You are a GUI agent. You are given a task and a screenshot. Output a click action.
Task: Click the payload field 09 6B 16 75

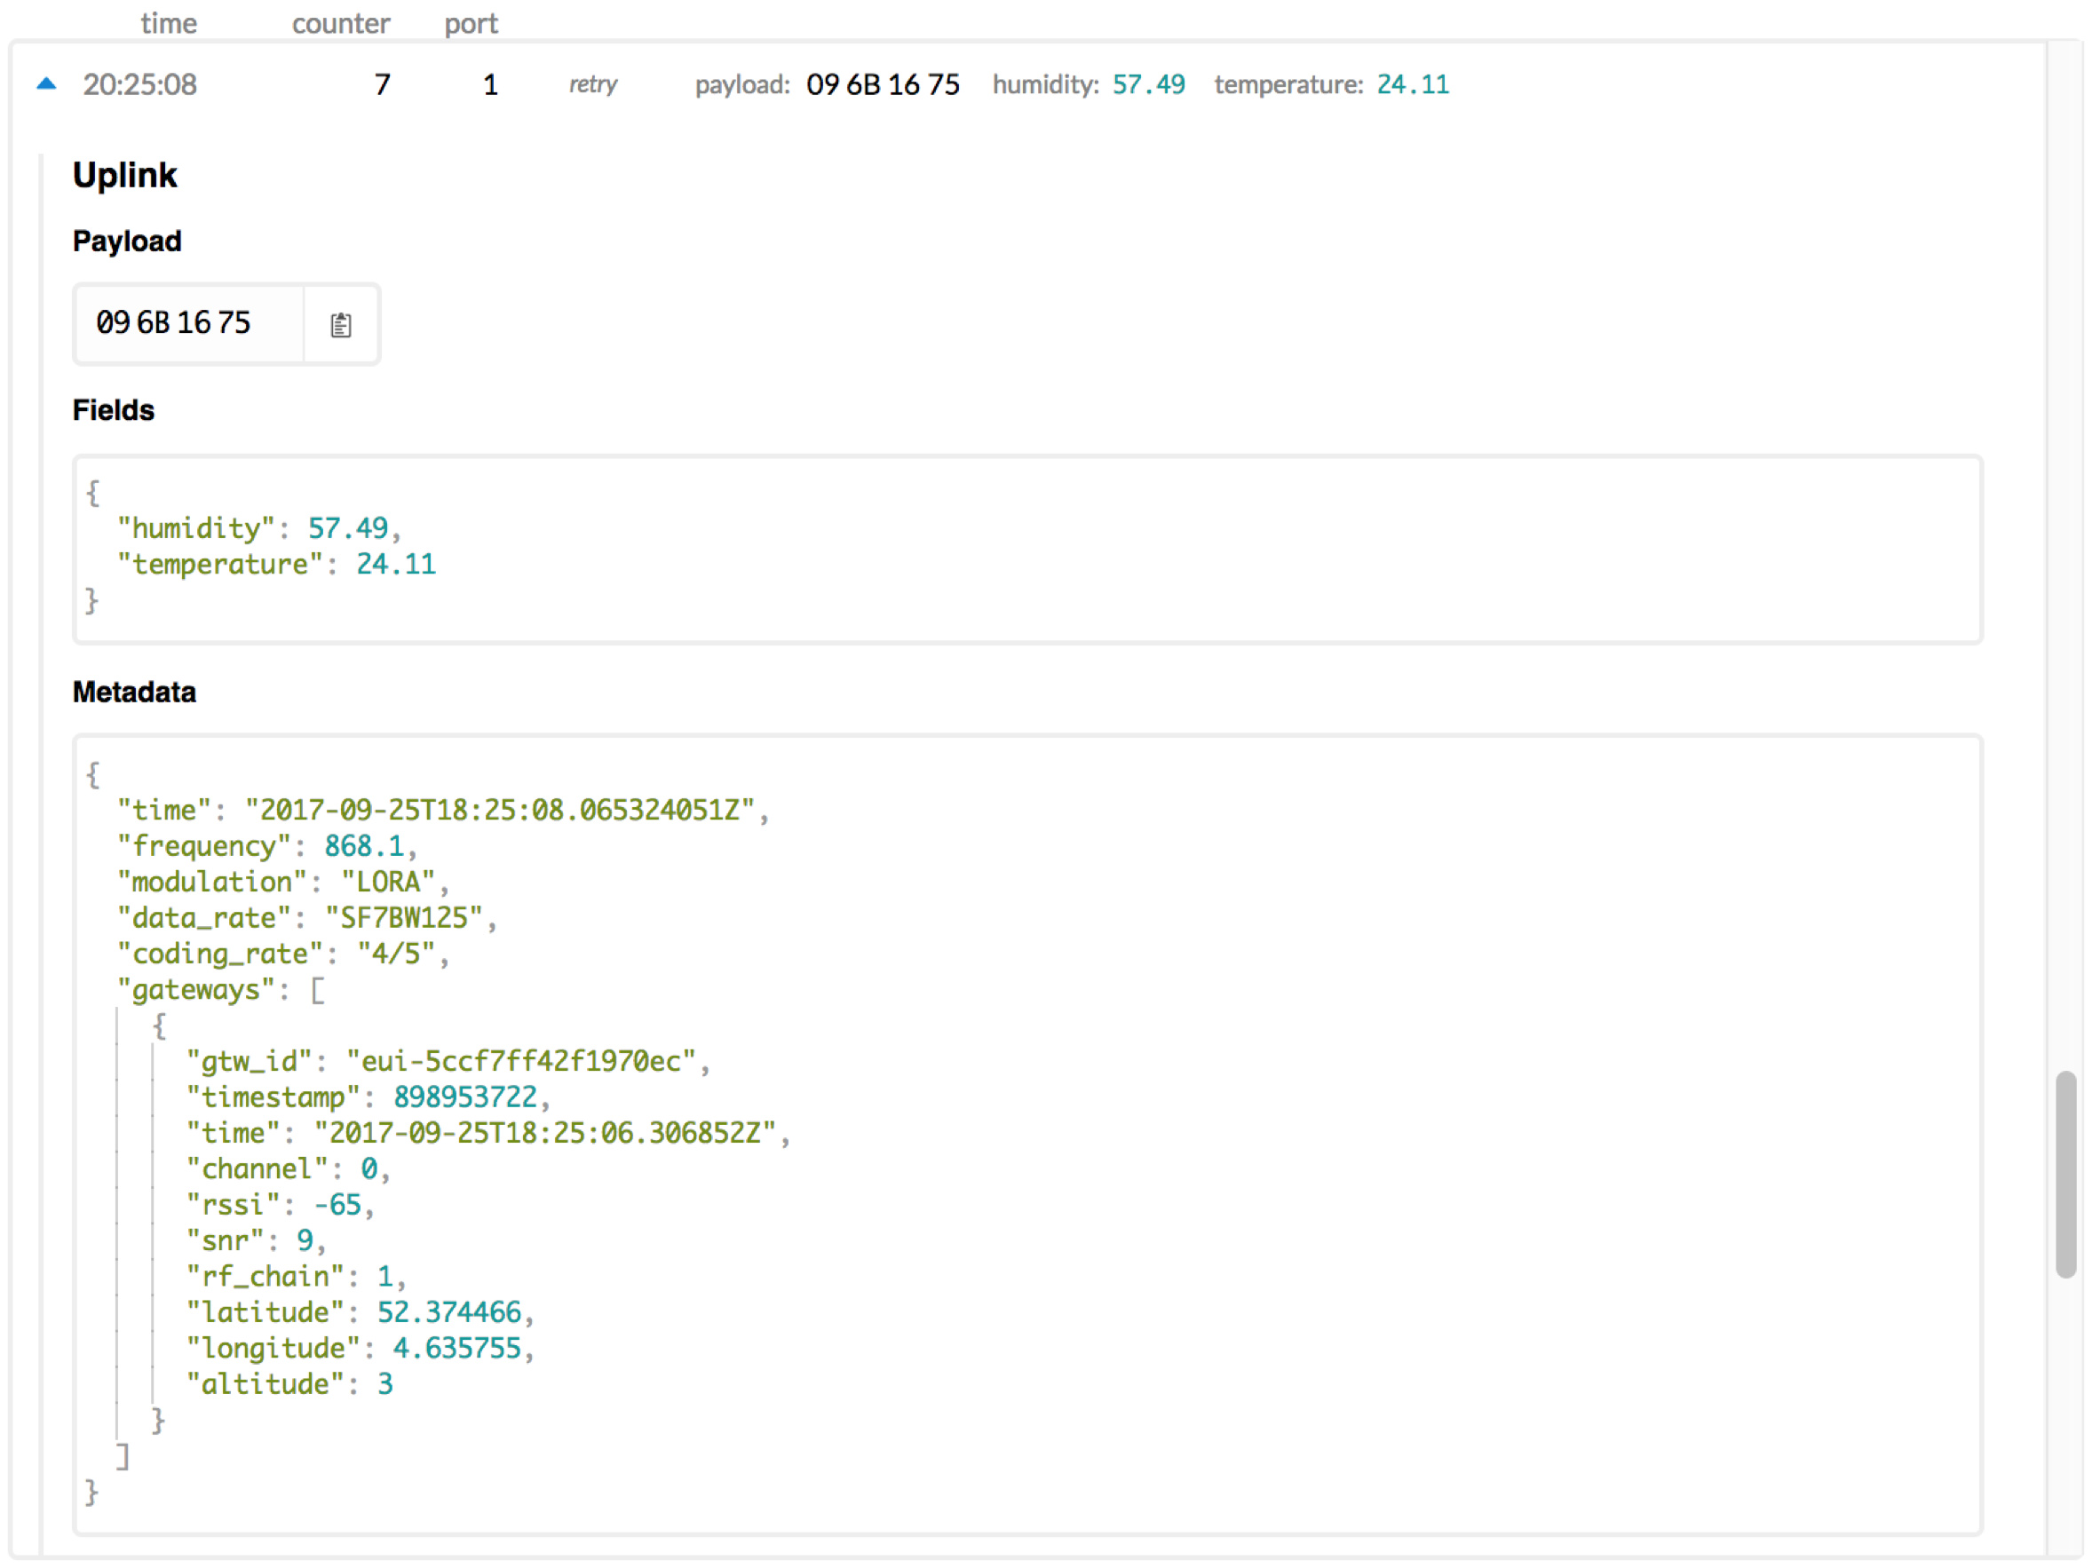tap(188, 323)
